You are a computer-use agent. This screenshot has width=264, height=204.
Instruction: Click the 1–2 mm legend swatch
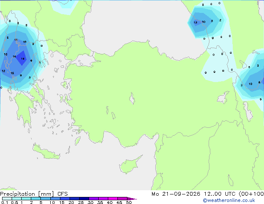26,199
